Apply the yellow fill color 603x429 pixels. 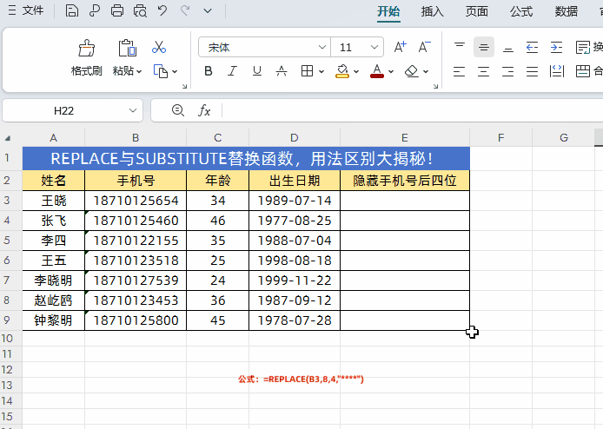coord(341,71)
